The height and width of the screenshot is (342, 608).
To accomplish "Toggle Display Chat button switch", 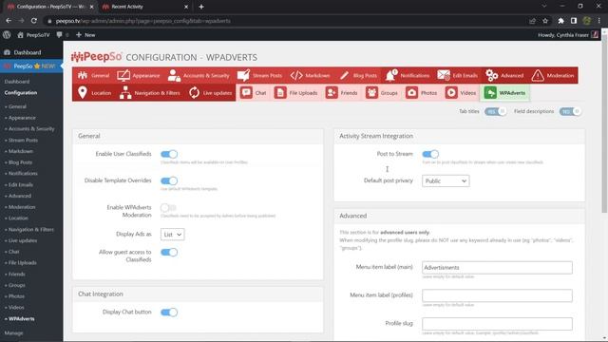I will [x=169, y=313].
